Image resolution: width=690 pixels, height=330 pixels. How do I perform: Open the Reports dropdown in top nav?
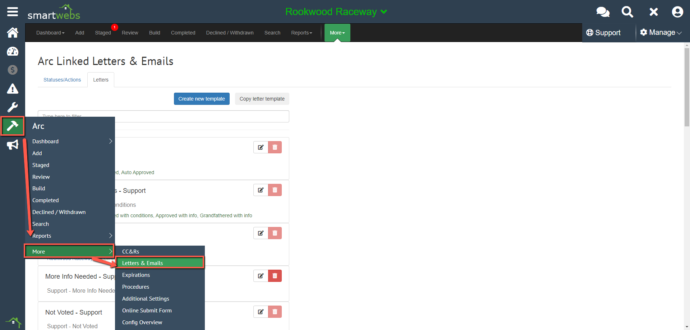pos(302,33)
